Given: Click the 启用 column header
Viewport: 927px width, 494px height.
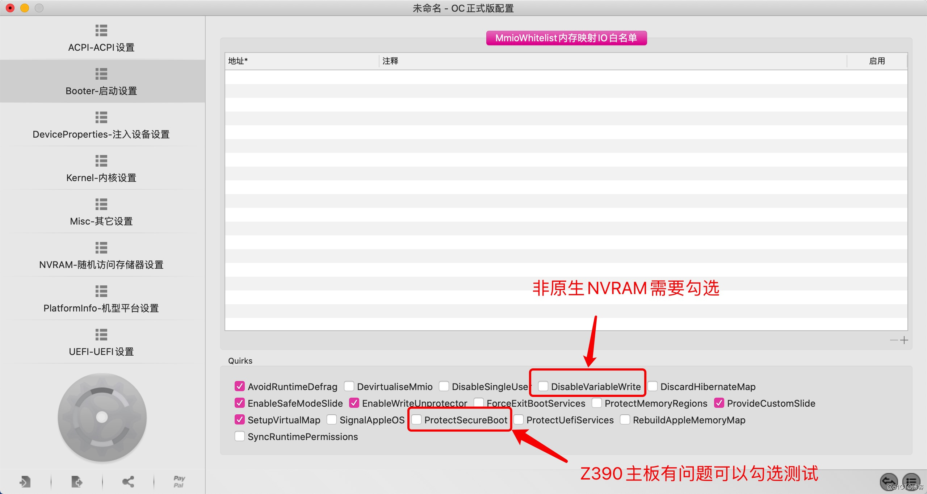Looking at the screenshot, I should (x=877, y=61).
